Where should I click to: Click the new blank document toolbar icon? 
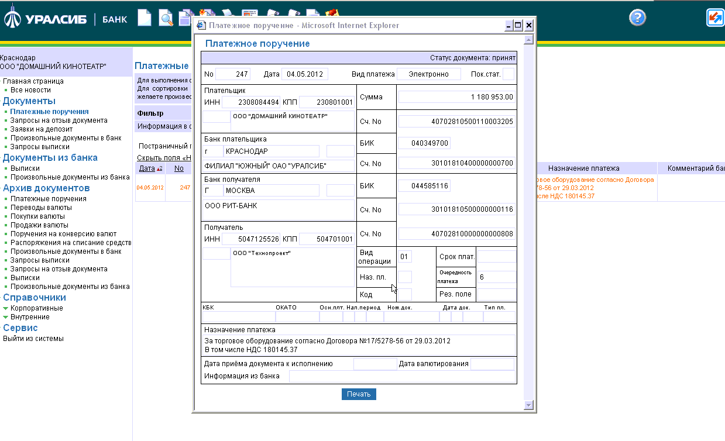pyautogui.click(x=145, y=18)
